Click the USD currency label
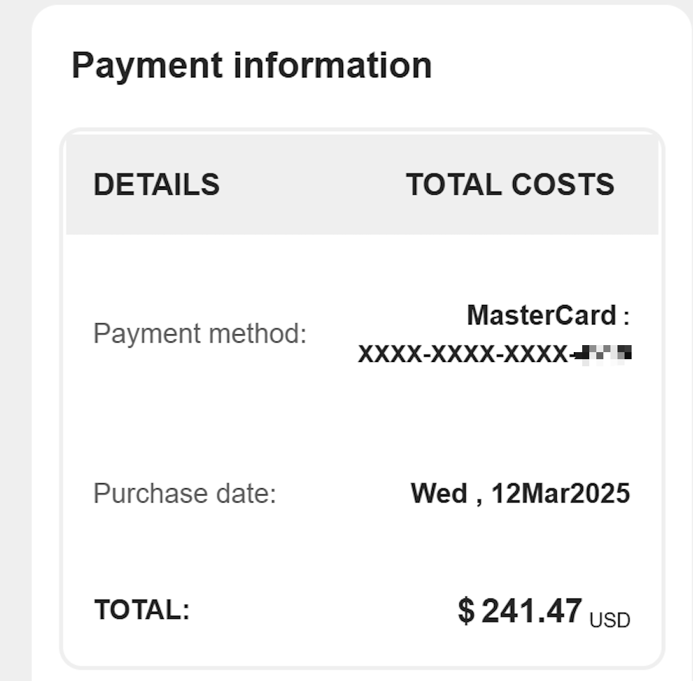This screenshot has width=693, height=681. 610,620
